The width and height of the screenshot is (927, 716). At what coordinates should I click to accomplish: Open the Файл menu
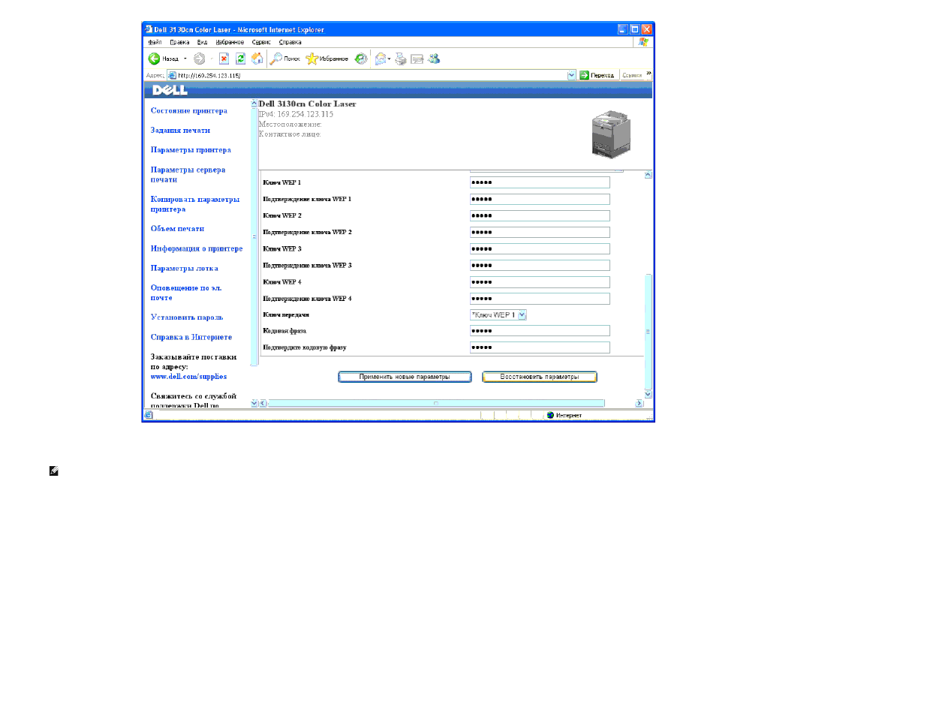click(155, 42)
